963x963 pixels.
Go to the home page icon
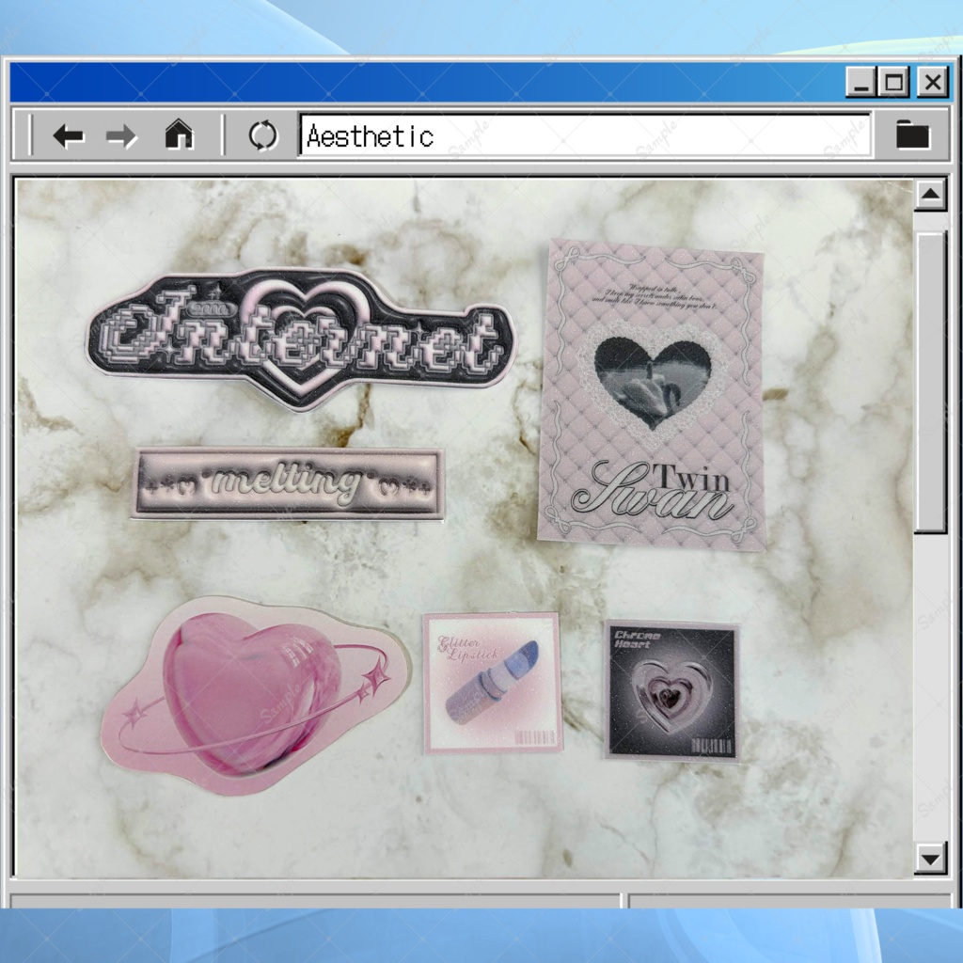coord(179,134)
